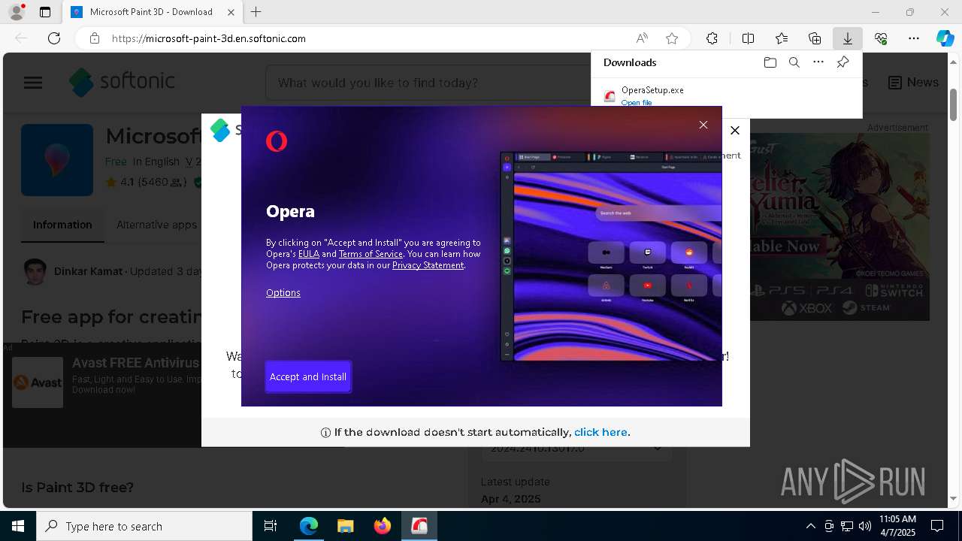Image resolution: width=962 pixels, height=541 pixels.
Task: Open Firefox from taskbar
Action: point(382,526)
